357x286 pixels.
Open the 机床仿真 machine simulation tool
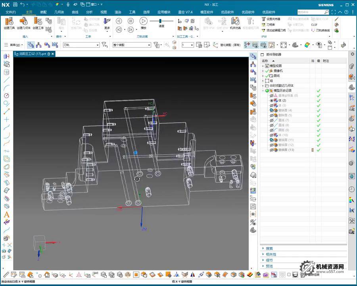[x=235, y=21]
